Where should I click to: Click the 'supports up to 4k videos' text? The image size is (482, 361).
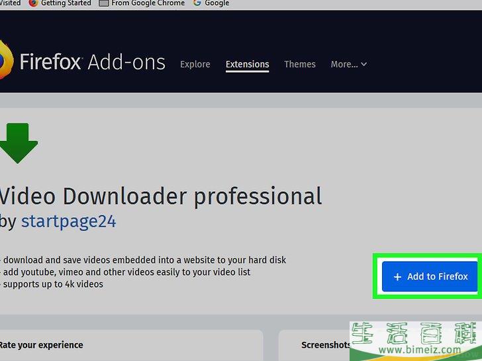tap(53, 284)
